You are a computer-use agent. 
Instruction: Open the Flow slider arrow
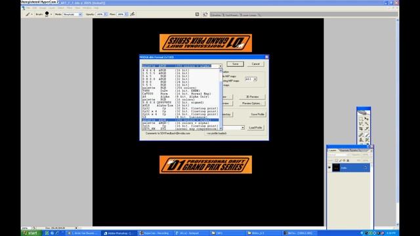126,14
